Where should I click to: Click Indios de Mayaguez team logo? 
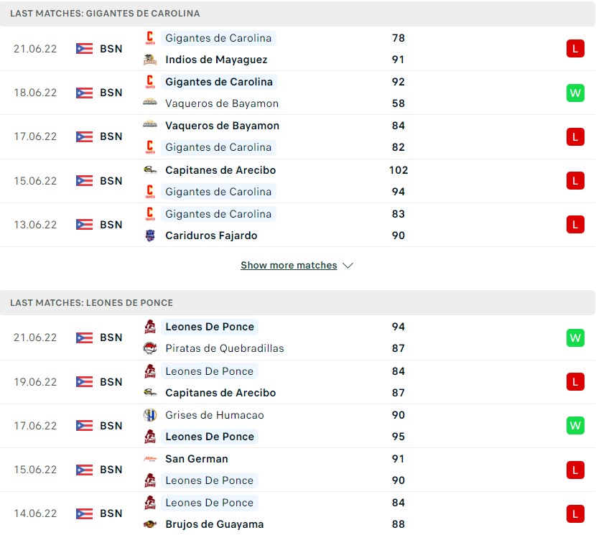[150, 60]
